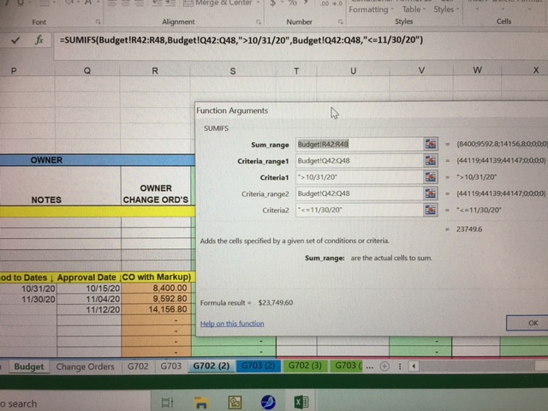Viewport: 548px width, 411px height.
Task: Open Alignment settings dialog launcher
Action: (x=259, y=22)
